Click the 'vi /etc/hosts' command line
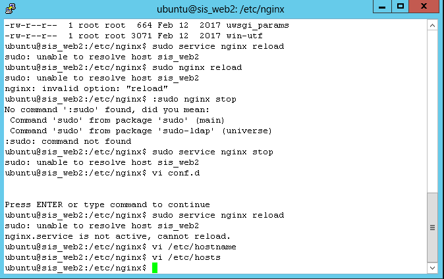Image resolution: width=444 pixels, height=279 pixels. [186, 257]
